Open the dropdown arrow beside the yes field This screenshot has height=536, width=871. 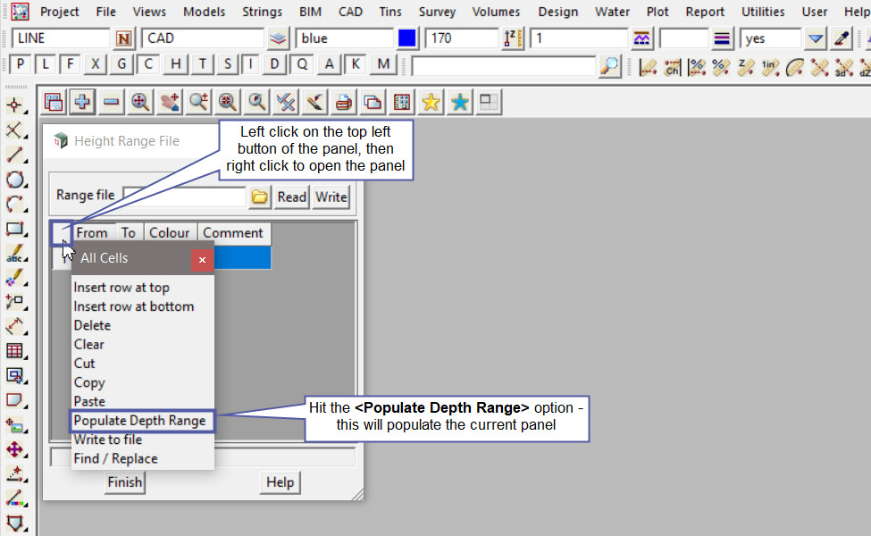point(815,38)
